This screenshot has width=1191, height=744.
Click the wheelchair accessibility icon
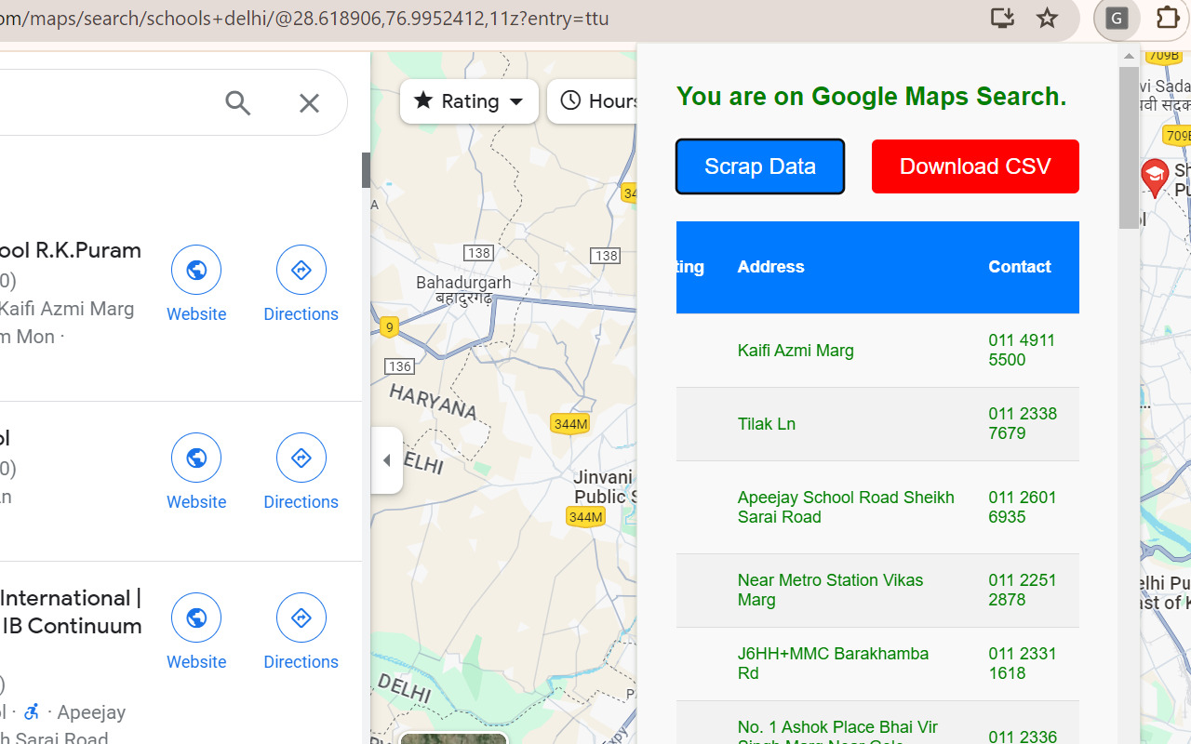tap(32, 712)
